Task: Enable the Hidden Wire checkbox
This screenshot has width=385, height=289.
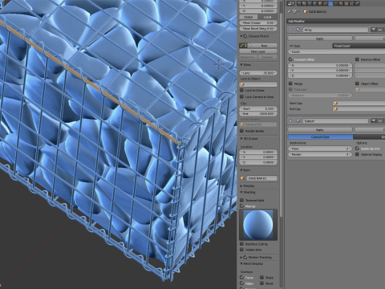Action: (242, 250)
